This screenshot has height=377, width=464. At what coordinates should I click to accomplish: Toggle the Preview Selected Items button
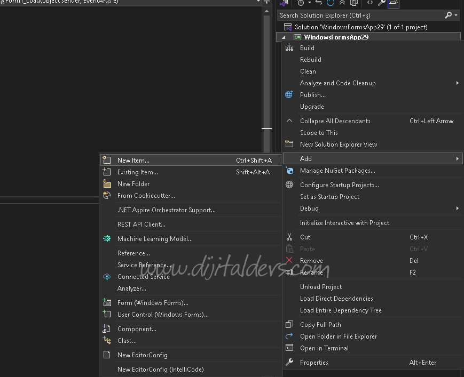(394, 3)
